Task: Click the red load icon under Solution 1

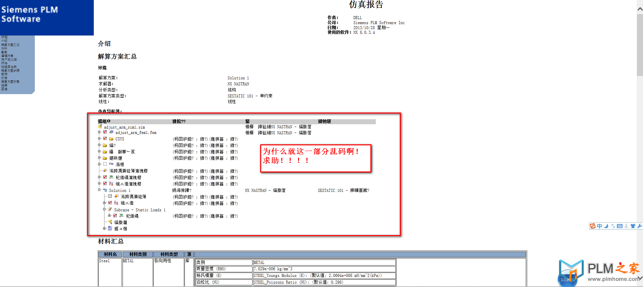Action: [x=116, y=203]
